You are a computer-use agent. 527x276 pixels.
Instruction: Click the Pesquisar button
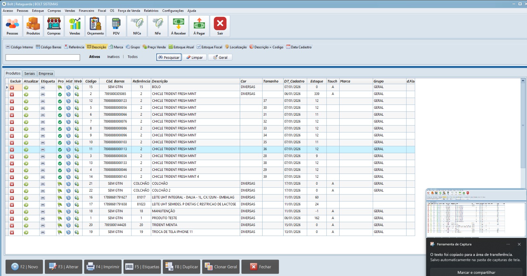tap(169, 57)
